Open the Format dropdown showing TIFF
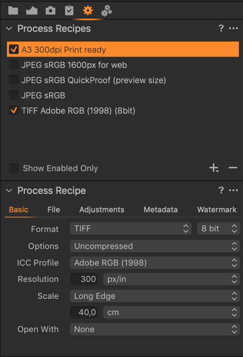Viewport: 243px width, 357px height. (131, 229)
